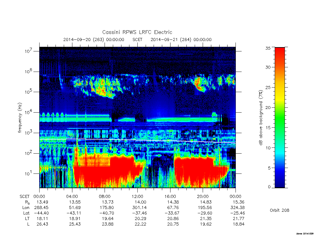This screenshot has width=314, height=235.
Task: Click the Rs value 14.00
Action: coord(140,202)
